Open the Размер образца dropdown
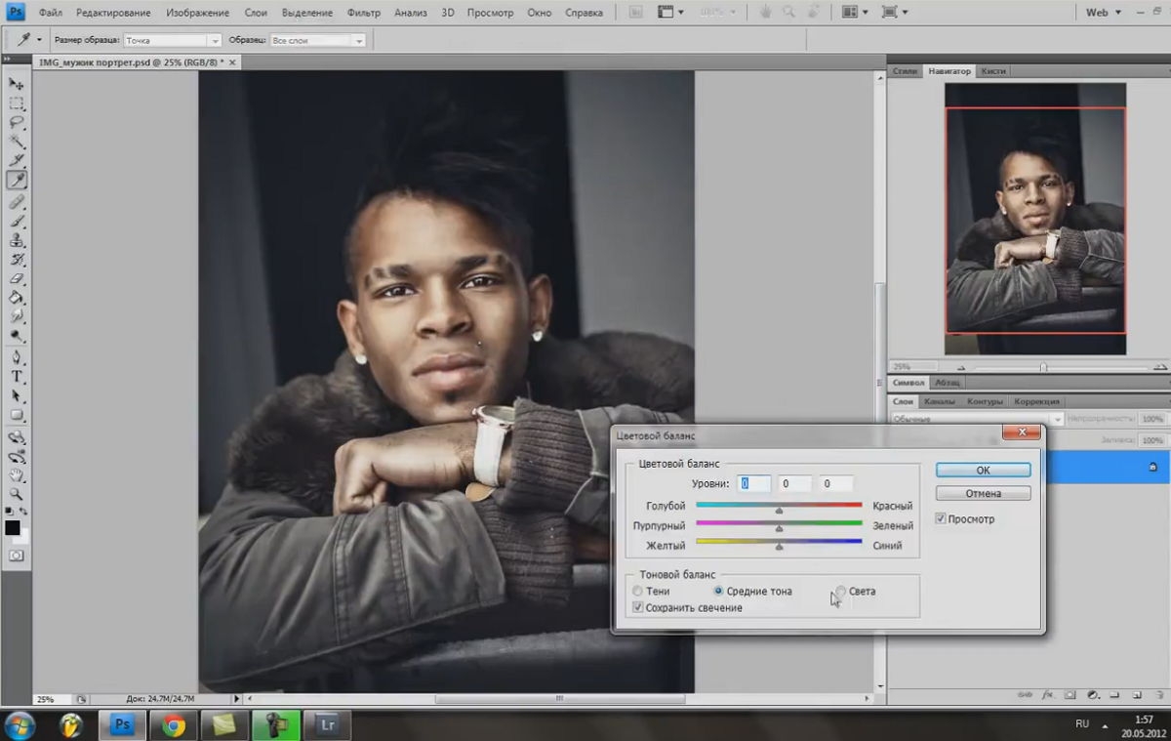Screen dimensions: 1171x741 point(173,40)
